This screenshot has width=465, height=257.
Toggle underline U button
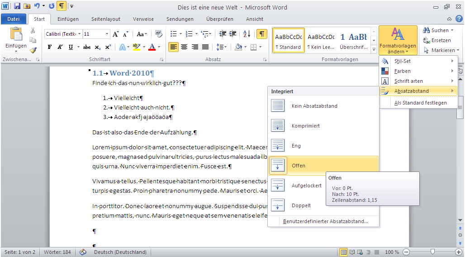coord(71,47)
